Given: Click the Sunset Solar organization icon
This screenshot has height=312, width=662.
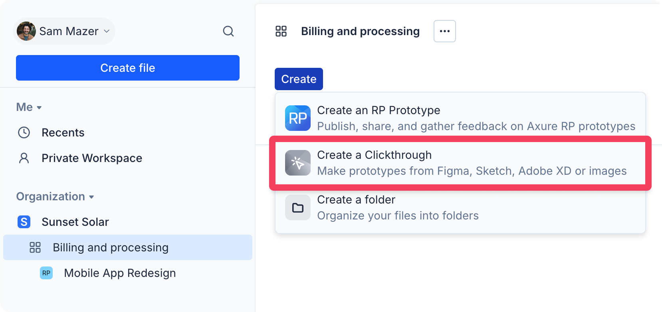Looking at the screenshot, I should (24, 222).
